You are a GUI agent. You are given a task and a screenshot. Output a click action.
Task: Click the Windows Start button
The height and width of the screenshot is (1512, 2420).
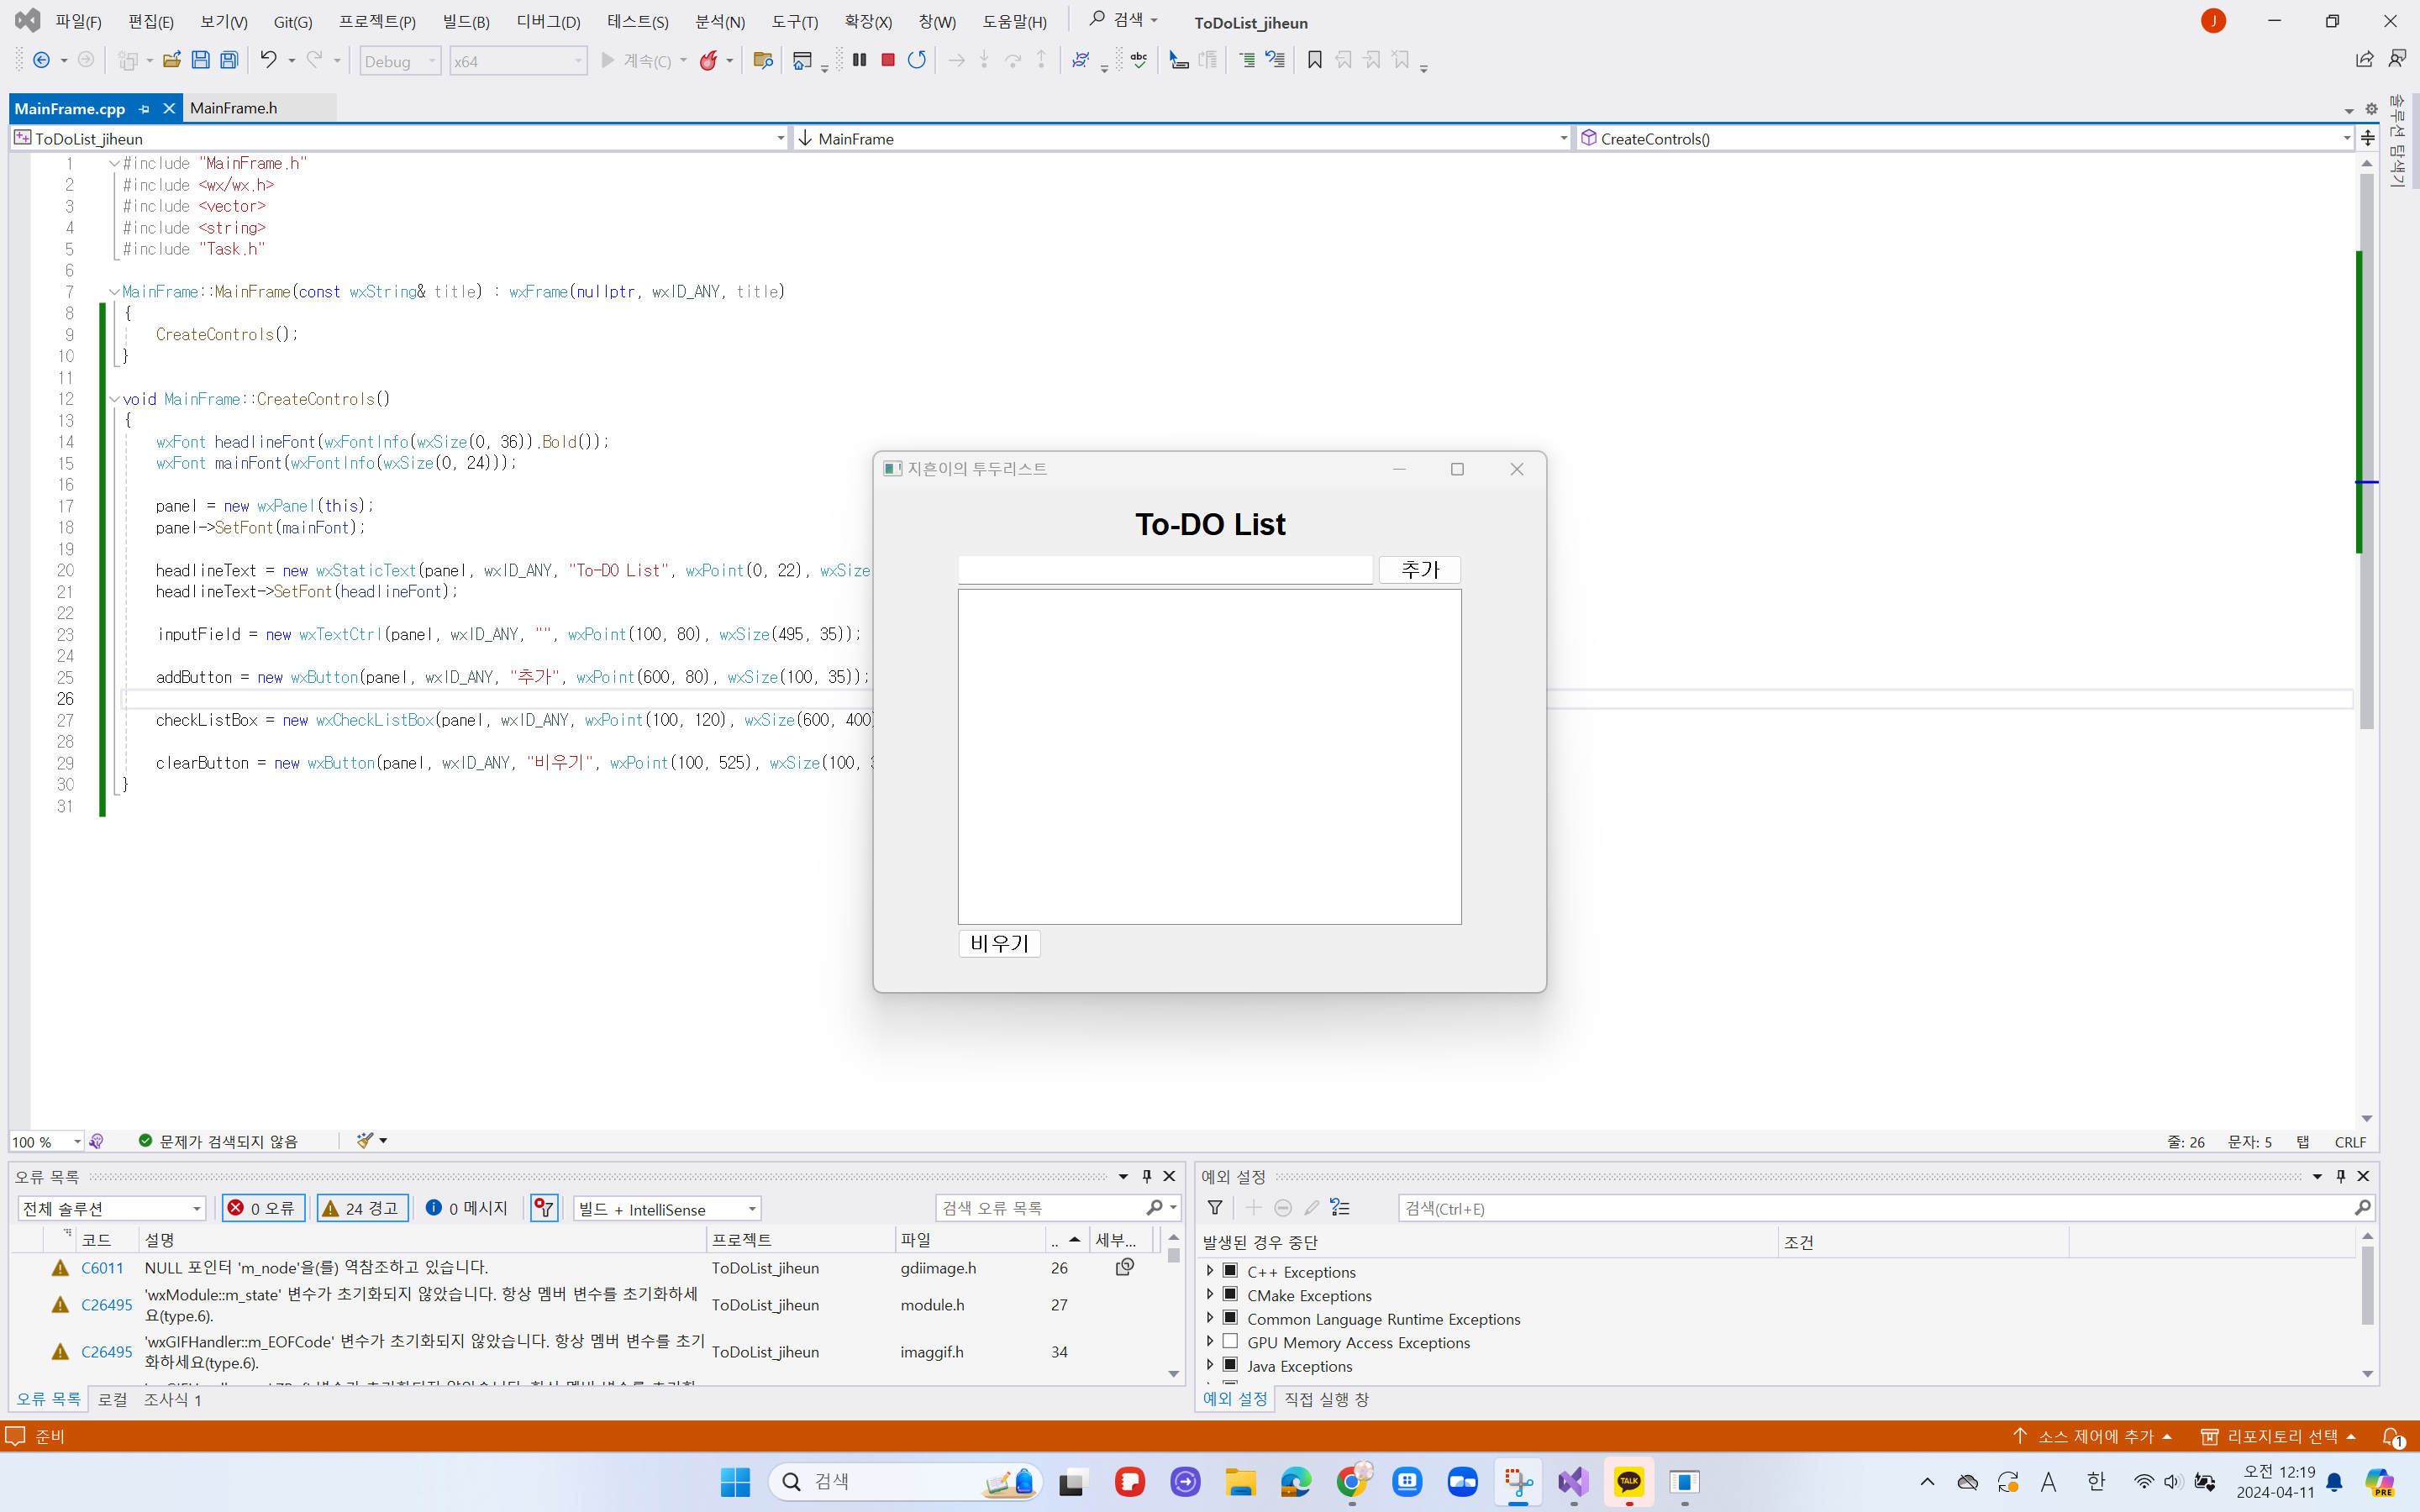[x=735, y=1481]
